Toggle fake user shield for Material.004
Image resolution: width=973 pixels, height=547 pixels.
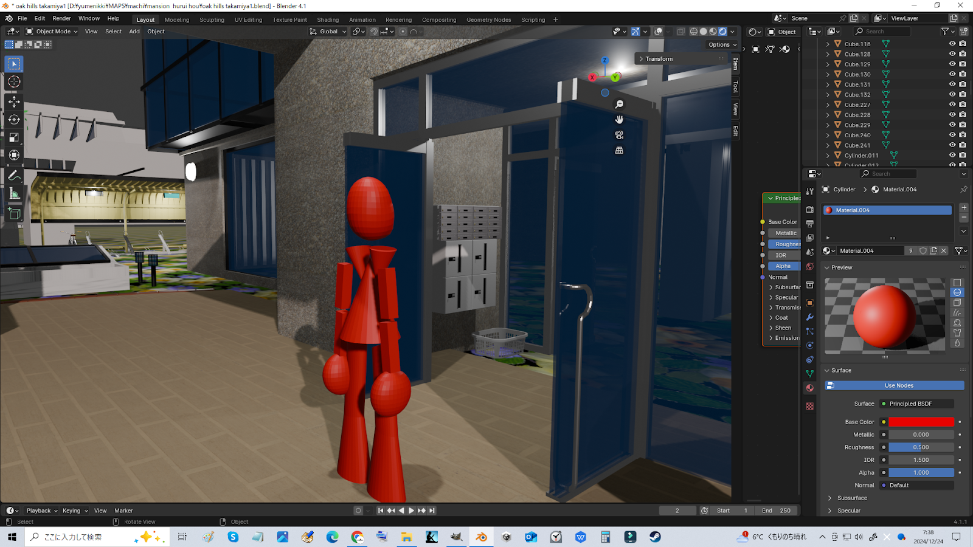[x=923, y=250]
